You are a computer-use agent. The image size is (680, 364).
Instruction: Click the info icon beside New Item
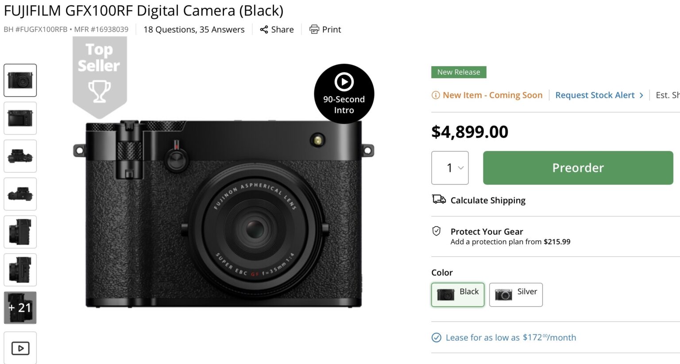click(436, 95)
